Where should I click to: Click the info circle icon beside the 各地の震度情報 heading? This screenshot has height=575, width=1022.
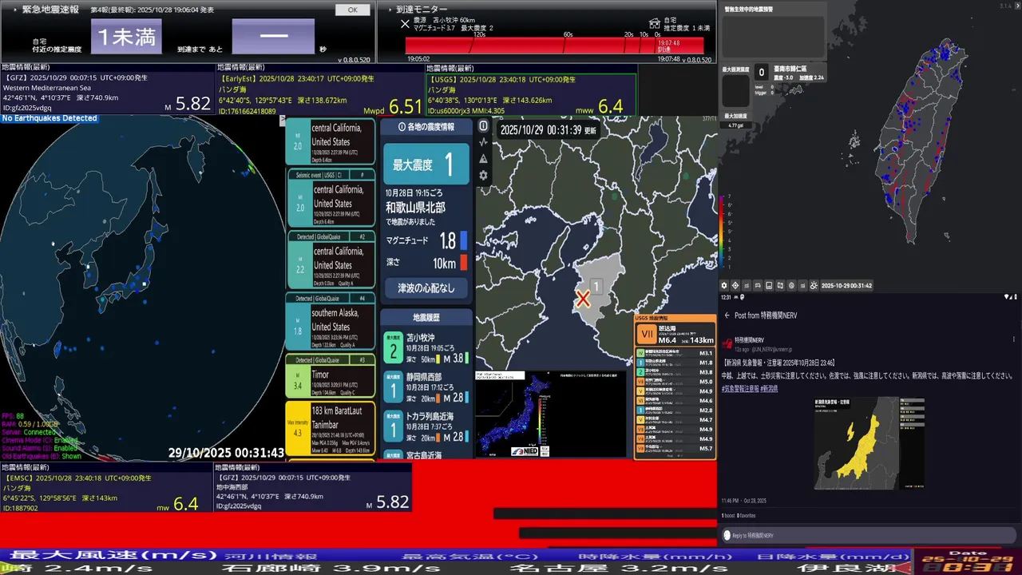pyautogui.click(x=401, y=127)
